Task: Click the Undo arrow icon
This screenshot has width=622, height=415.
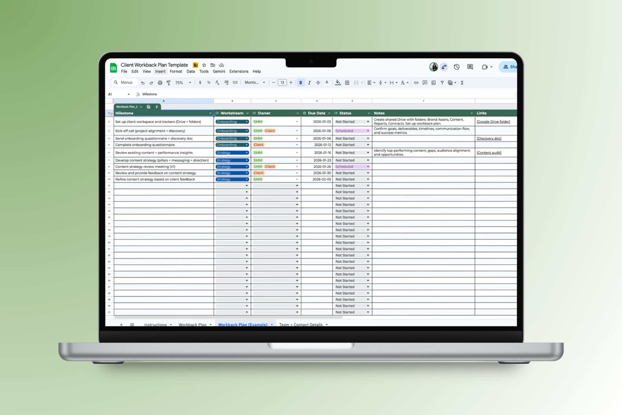Action: coord(143,83)
